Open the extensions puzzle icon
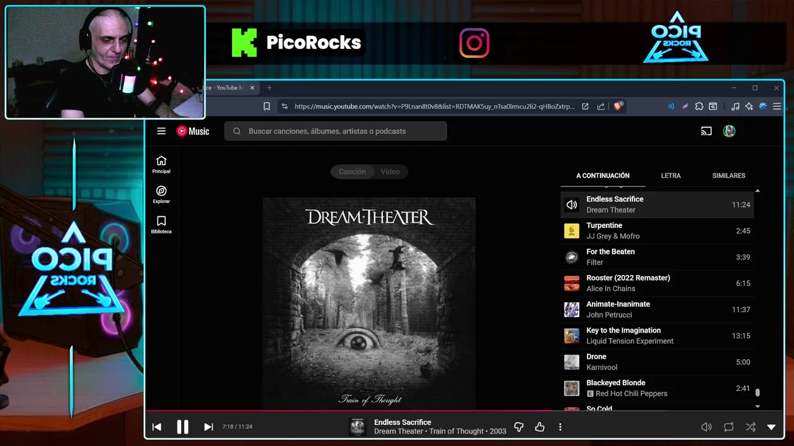Image resolution: width=794 pixels, height=446 pixels. point(699,107)
